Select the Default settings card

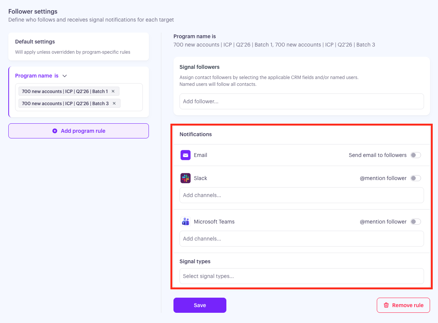pyautogui.click(x=79, y=47)
